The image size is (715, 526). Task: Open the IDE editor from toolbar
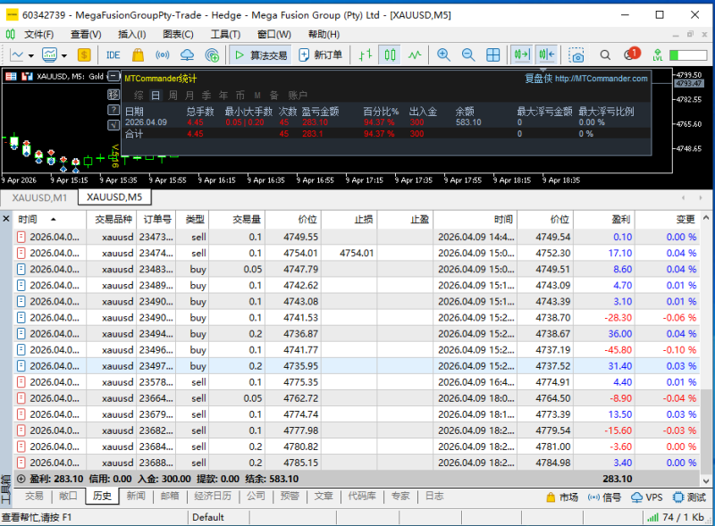pos(113,55)
